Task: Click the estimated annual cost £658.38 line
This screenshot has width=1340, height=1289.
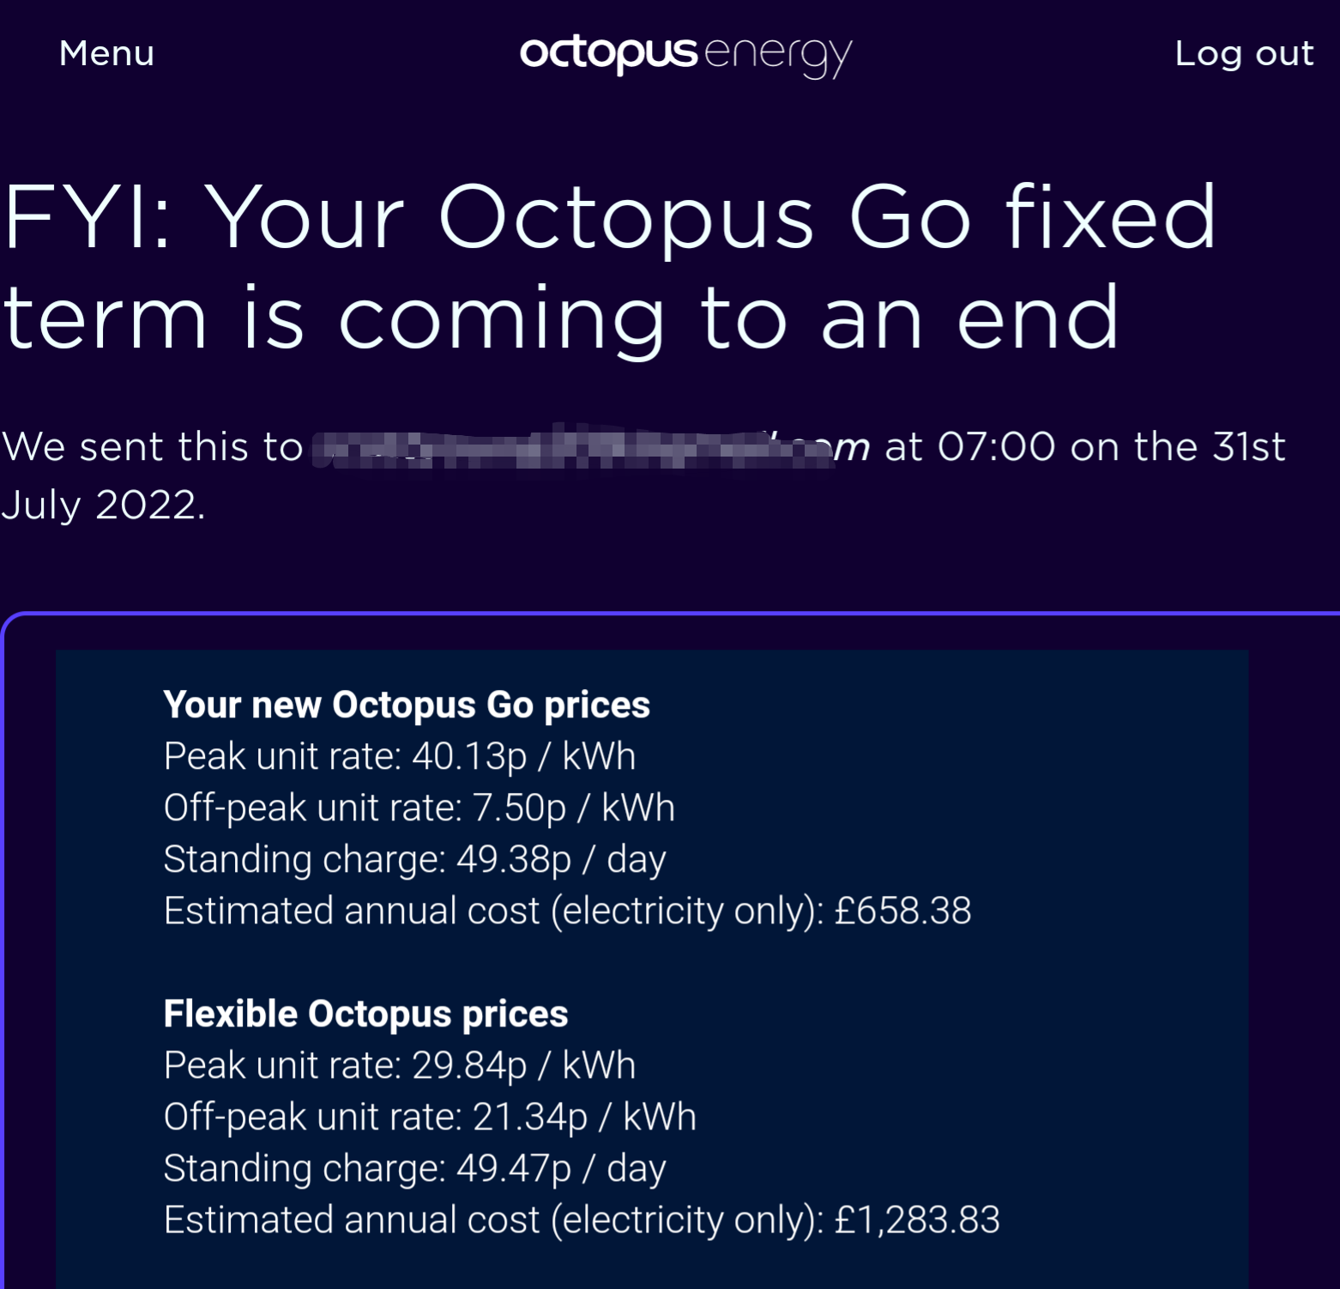Action: coord(567,911)
